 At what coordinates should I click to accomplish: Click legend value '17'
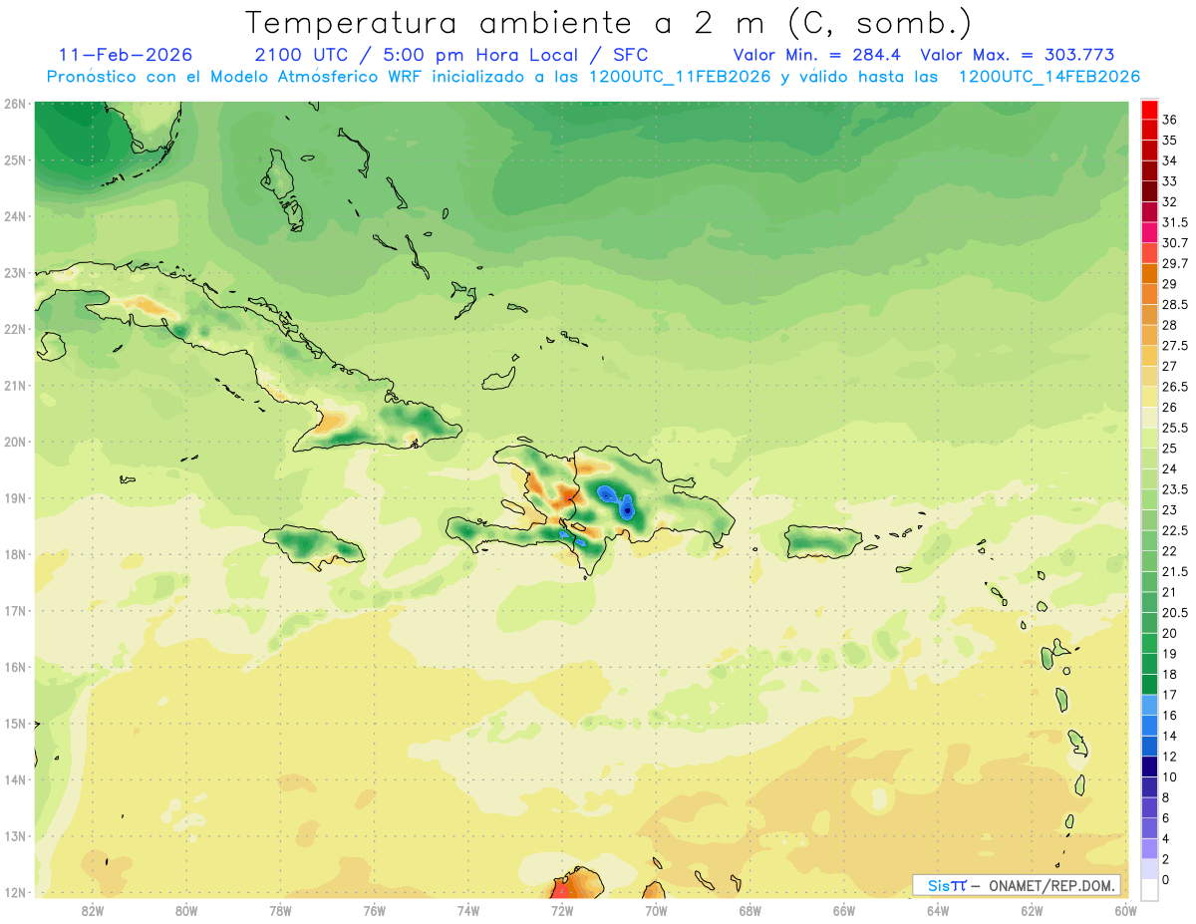1170,695
